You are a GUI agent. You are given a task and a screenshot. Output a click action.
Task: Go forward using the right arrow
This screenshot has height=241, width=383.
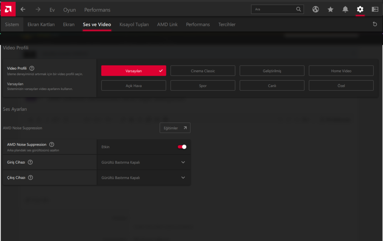pos(38,9)
